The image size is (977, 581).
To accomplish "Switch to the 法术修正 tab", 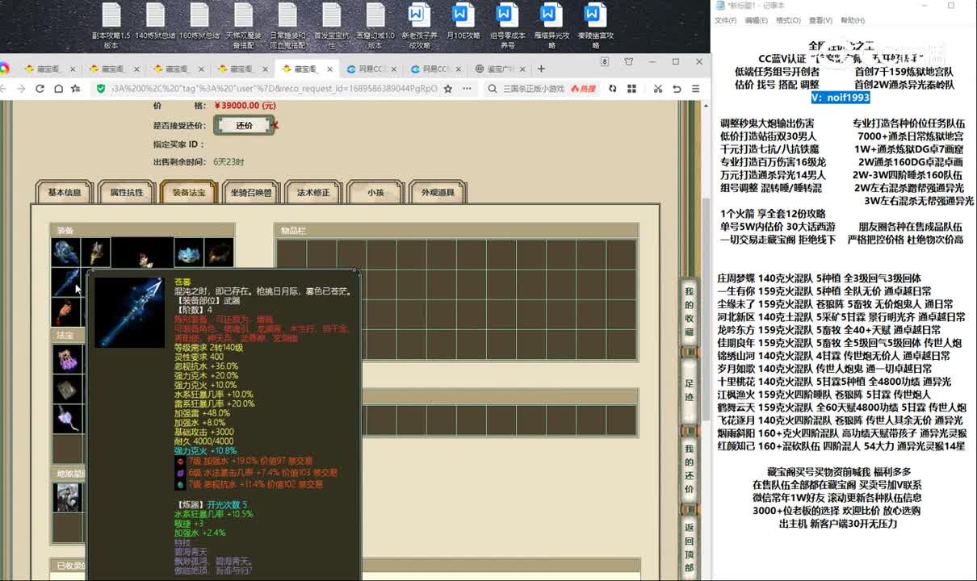I will pyautogui.click(x=313, y=193).
